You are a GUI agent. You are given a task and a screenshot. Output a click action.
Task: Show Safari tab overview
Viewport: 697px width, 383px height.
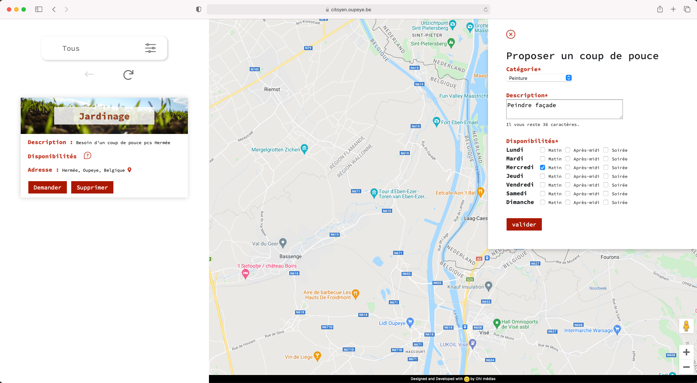pyautogui.click(x=687, y=9)
